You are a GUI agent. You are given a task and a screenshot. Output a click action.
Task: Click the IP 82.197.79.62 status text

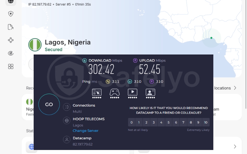tap(40, 4)
